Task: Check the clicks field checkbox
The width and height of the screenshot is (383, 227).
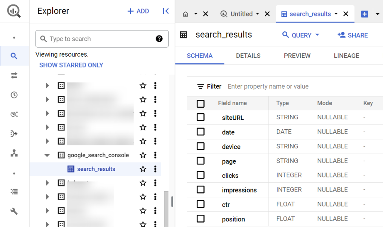Action: tap(200, 175)
